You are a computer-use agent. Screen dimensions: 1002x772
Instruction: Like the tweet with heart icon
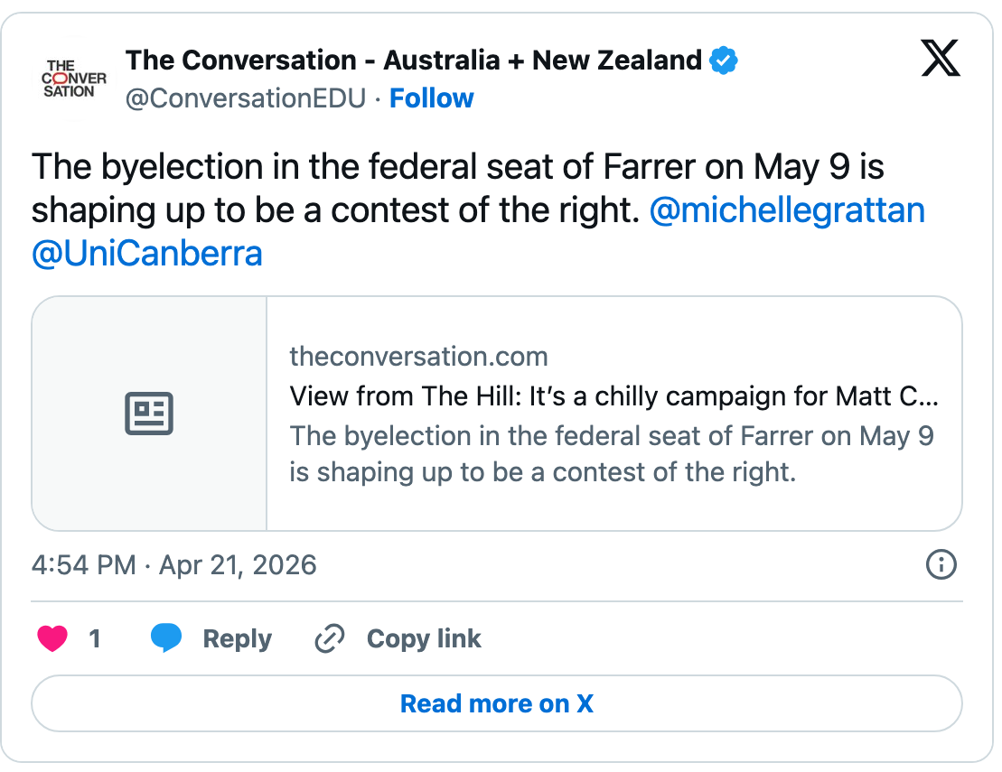52,639
